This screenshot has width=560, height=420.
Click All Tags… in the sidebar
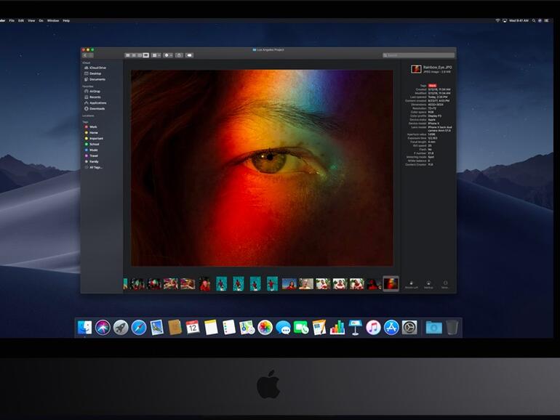[95, 167]
